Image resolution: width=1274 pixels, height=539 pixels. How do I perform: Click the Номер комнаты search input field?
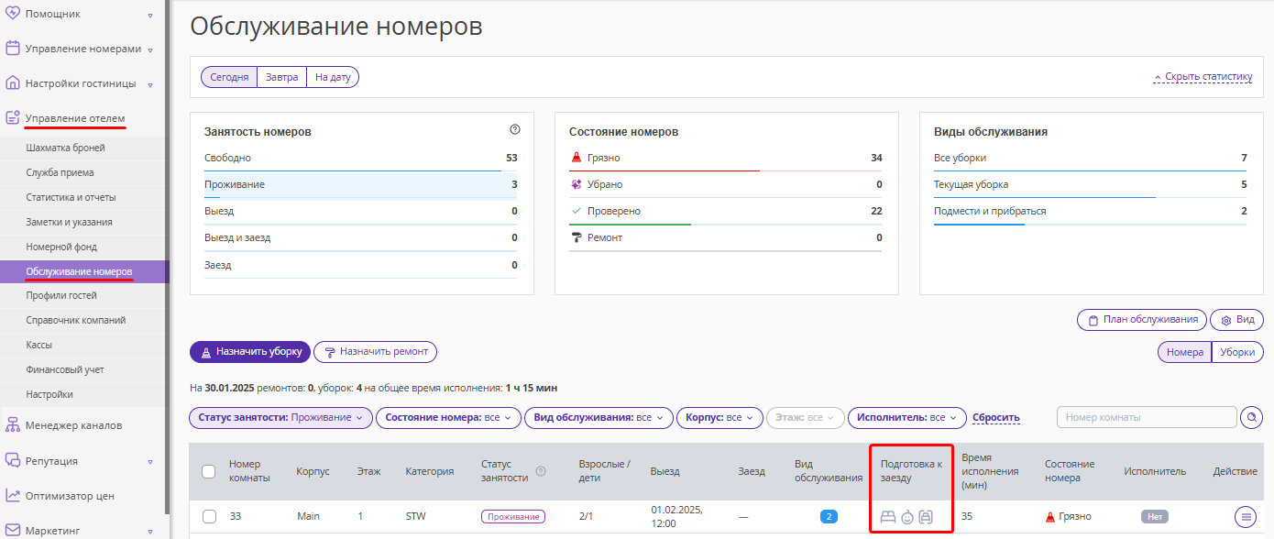1147,418
